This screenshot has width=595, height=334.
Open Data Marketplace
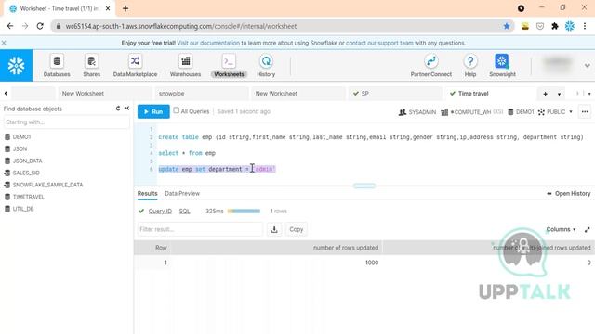click(135, 66)
